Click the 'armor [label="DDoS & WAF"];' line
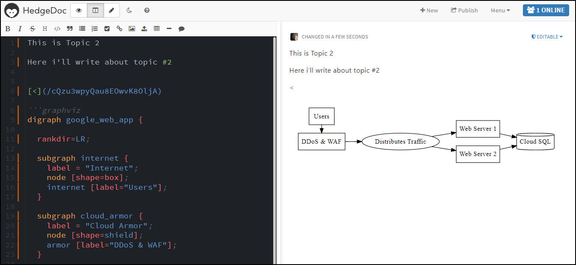576x265 pixels. point(112,245)
